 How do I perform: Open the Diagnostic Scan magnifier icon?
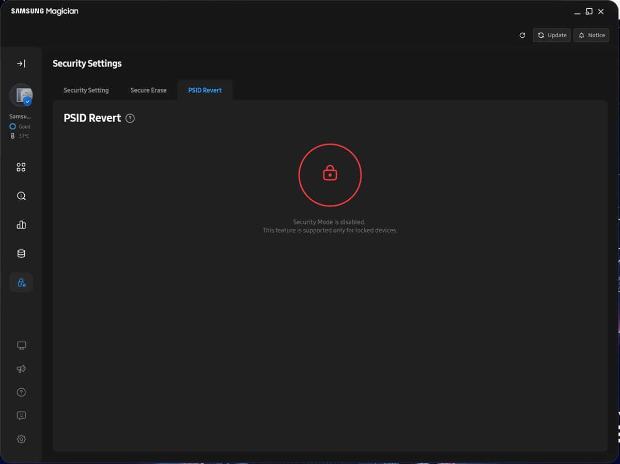21,196
